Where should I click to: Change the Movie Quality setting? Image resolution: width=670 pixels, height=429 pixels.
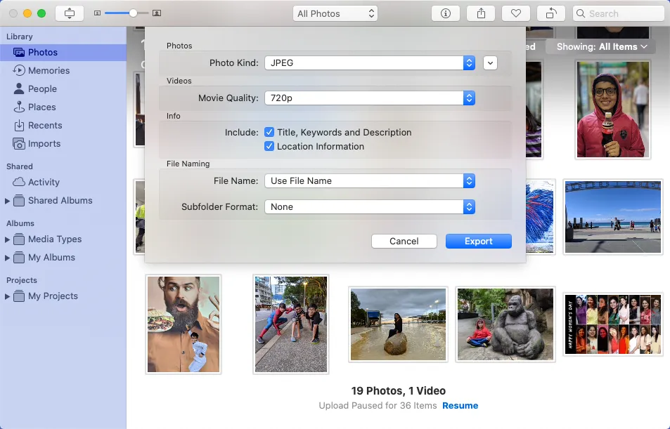click(x=468, y=98)
